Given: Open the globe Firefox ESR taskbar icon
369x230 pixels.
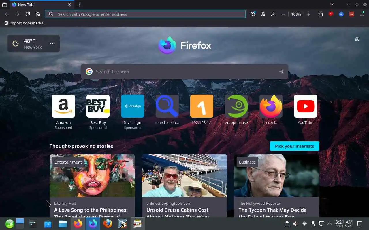Looking at the screenshot, I should [108, 224].
